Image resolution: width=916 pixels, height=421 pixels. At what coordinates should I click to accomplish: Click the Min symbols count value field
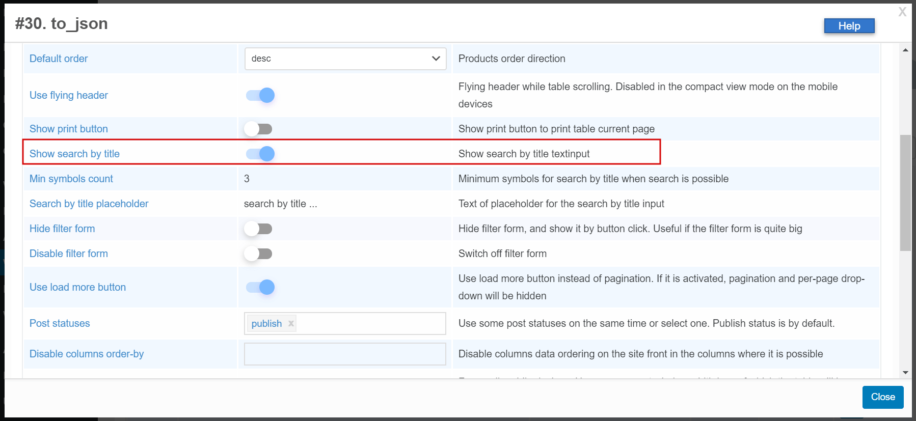point(345,179)
